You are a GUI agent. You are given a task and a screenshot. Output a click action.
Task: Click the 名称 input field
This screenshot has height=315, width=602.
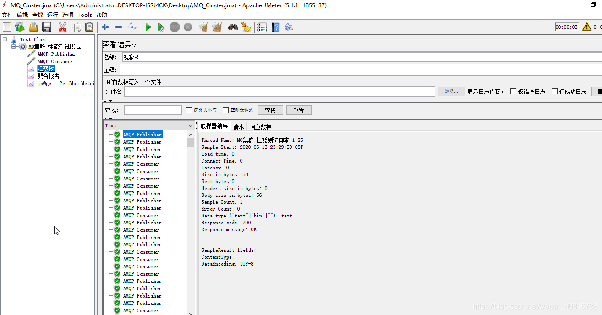pos(362,57)
